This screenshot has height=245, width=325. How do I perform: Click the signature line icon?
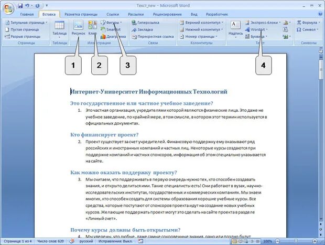pos(286,23)
